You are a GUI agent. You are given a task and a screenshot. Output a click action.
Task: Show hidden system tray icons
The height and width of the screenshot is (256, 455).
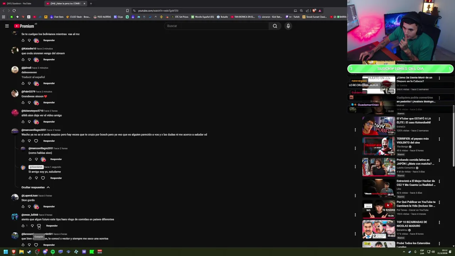point(403,252)
